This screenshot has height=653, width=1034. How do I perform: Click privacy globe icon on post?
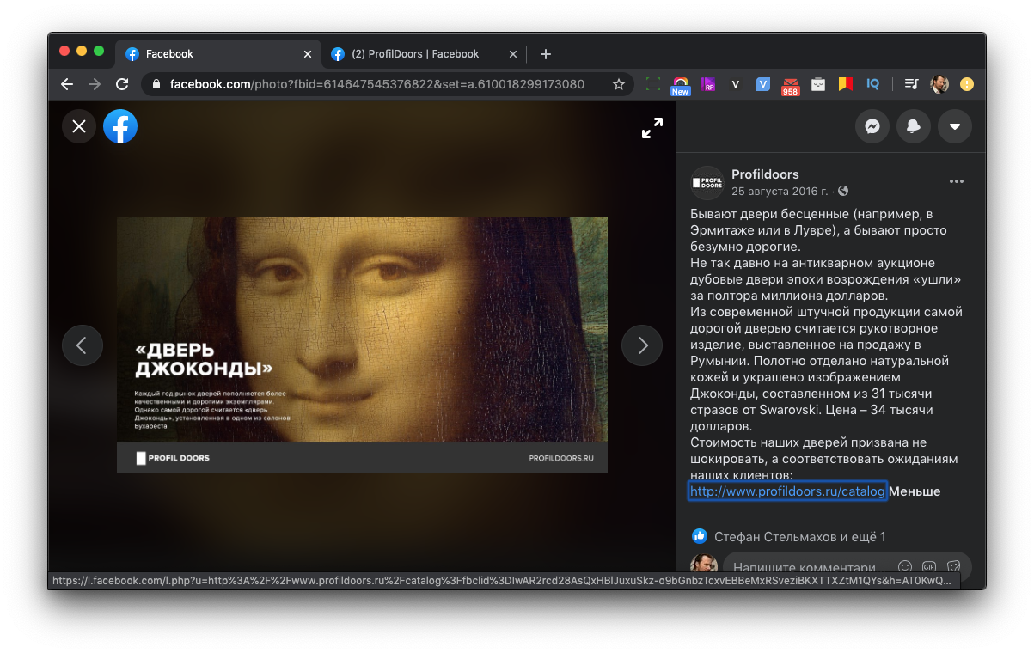(x=843, y=191)
